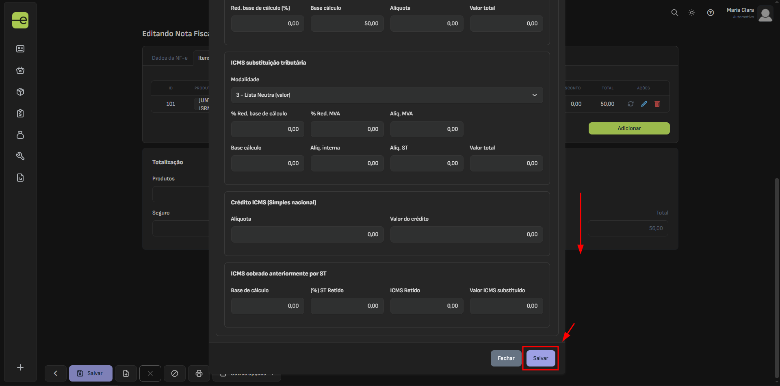Open the search magnifier in the header
The image size is (780, 386).
pyautogui.click(x=674, y=13)
